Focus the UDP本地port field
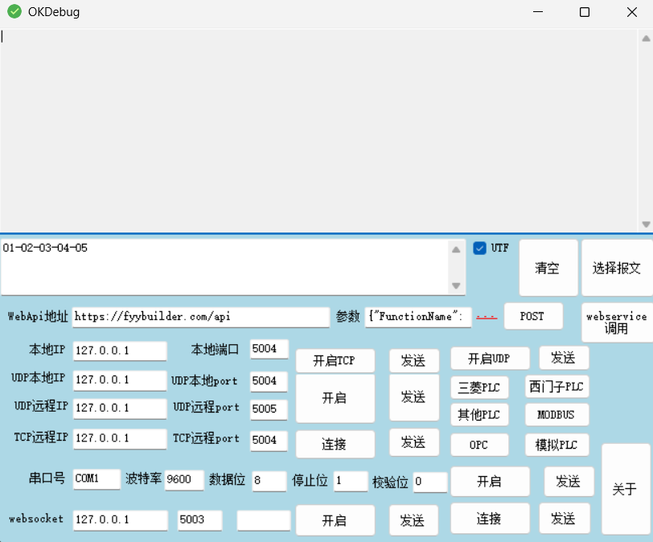Screen dimensions: 653x542 269,381
